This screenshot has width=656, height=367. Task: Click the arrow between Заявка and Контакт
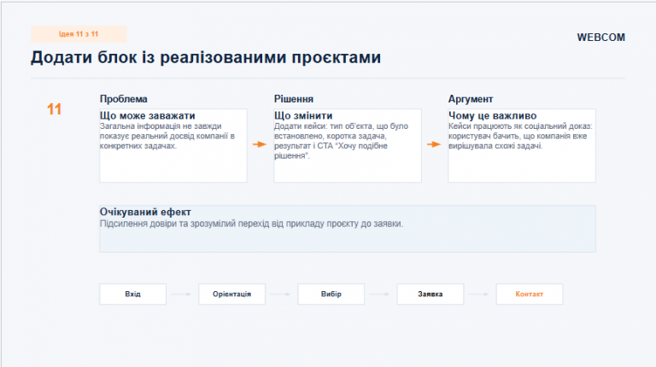(x=479, y=294)
